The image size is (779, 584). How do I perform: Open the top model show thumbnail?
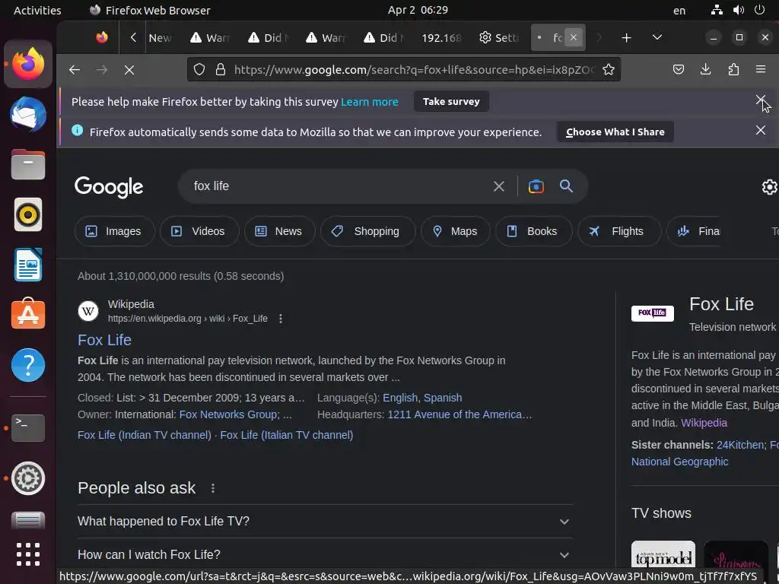663,556
